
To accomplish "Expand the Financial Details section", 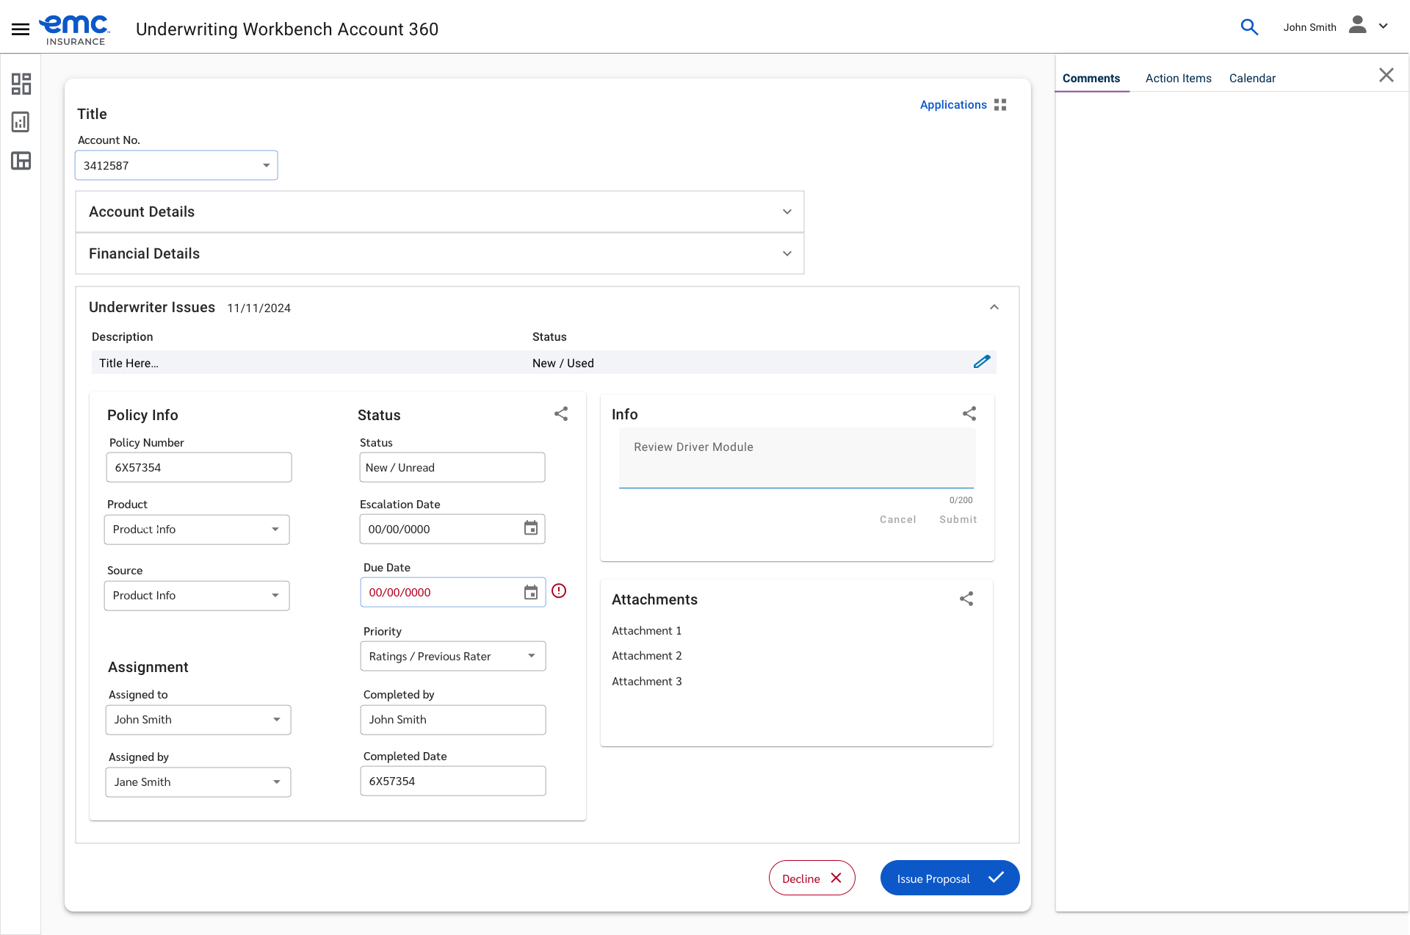I will [787, 253].
